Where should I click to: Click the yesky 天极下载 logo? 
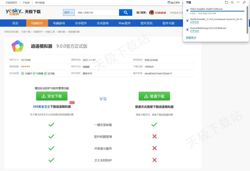[x=23, y=12]
